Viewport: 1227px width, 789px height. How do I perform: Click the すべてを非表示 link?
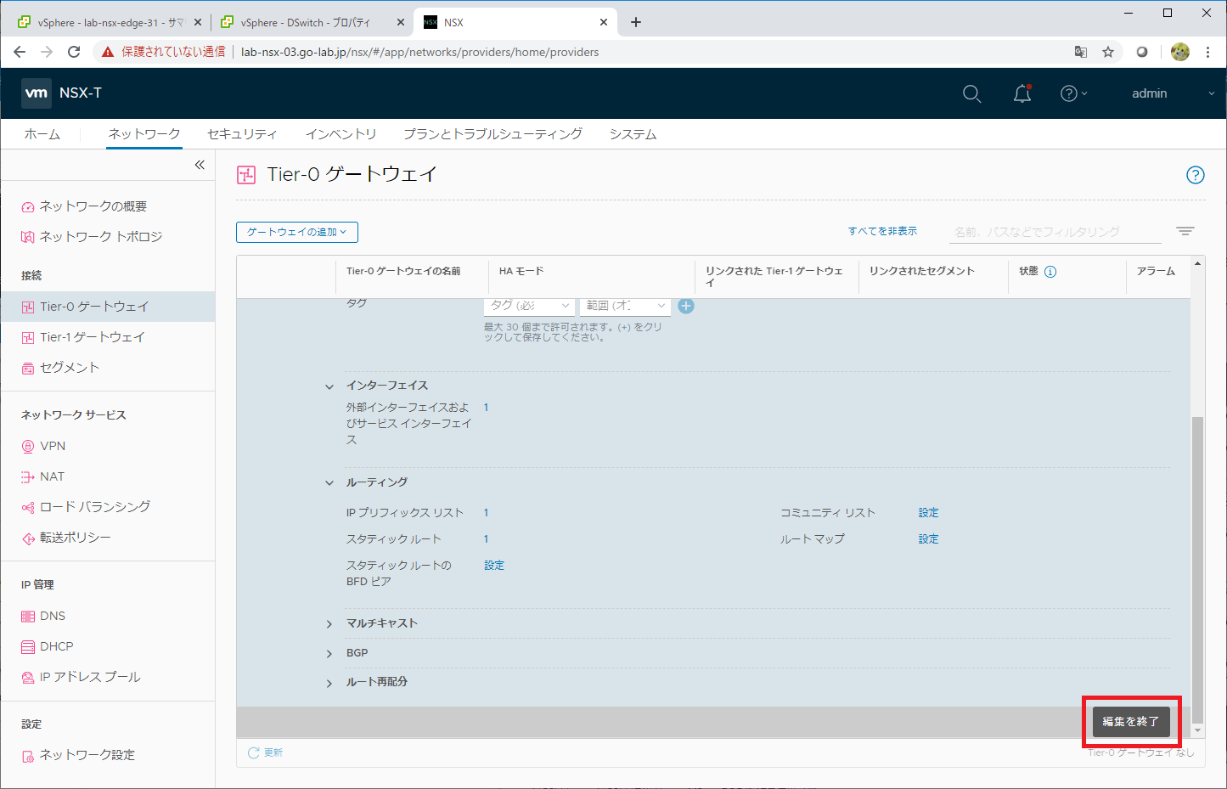(882, 231)
